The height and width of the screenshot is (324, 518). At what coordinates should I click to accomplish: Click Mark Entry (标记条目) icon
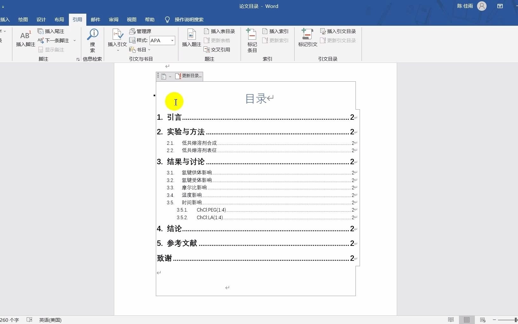(252, 34)
